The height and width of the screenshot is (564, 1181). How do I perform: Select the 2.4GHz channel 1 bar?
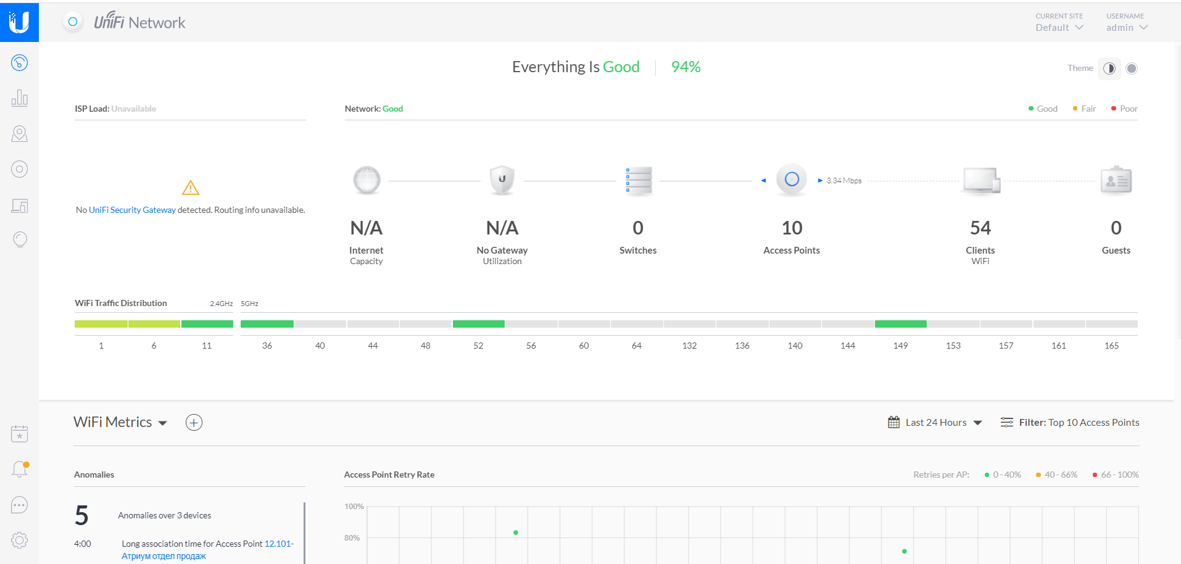click(101, 324)
